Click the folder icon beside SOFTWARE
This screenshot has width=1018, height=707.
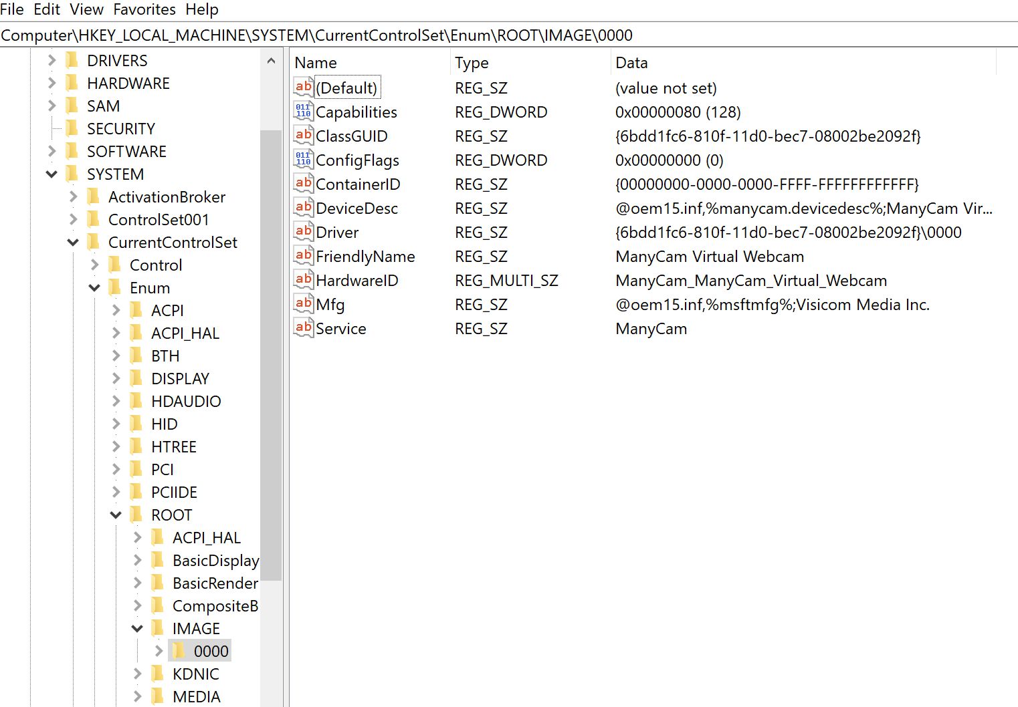(72, 151)
